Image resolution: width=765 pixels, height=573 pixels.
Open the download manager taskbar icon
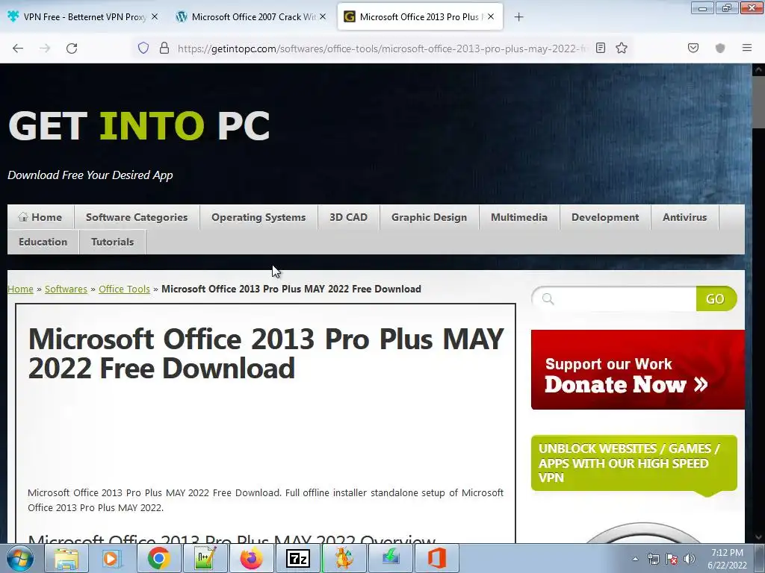coord(390,558)
